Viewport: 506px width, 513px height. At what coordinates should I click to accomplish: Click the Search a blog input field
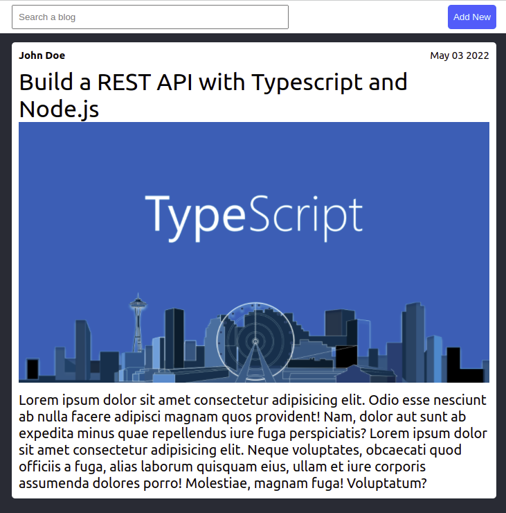150,17
